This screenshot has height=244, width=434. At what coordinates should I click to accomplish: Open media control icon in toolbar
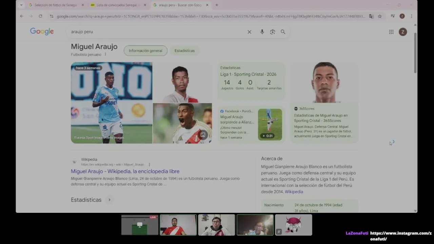pos(393,16)
